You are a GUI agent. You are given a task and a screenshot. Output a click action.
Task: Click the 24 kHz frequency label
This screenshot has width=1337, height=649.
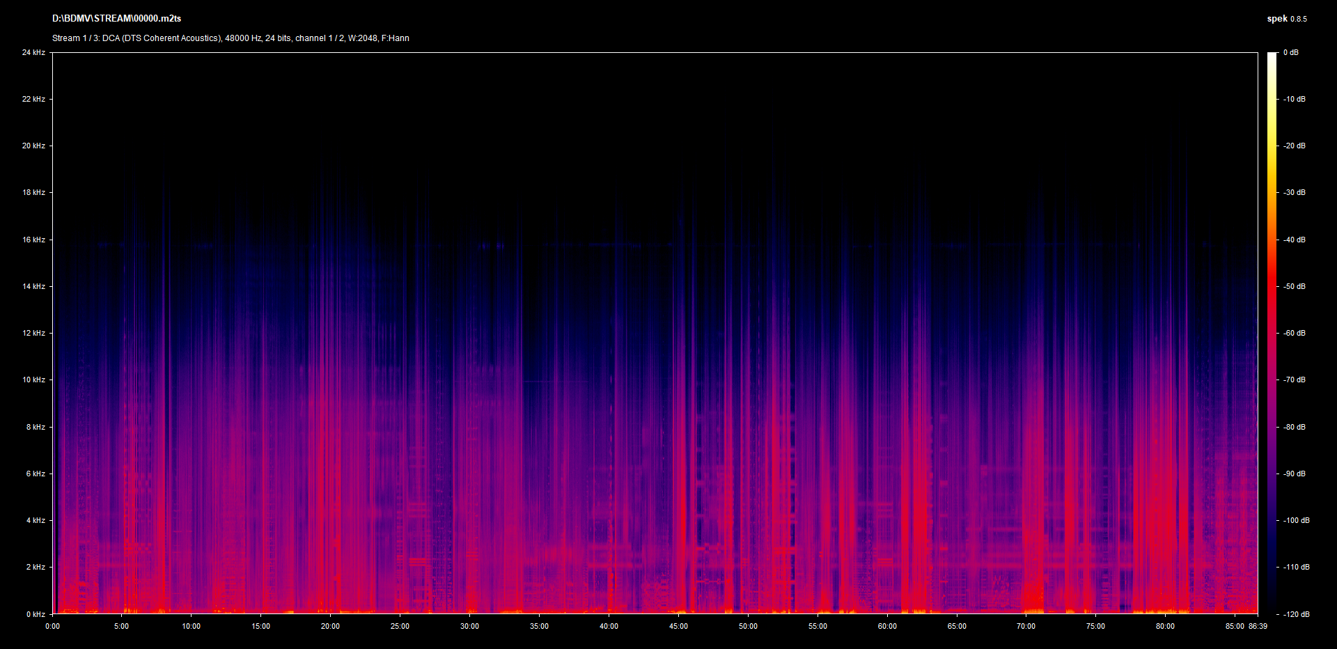33,53
